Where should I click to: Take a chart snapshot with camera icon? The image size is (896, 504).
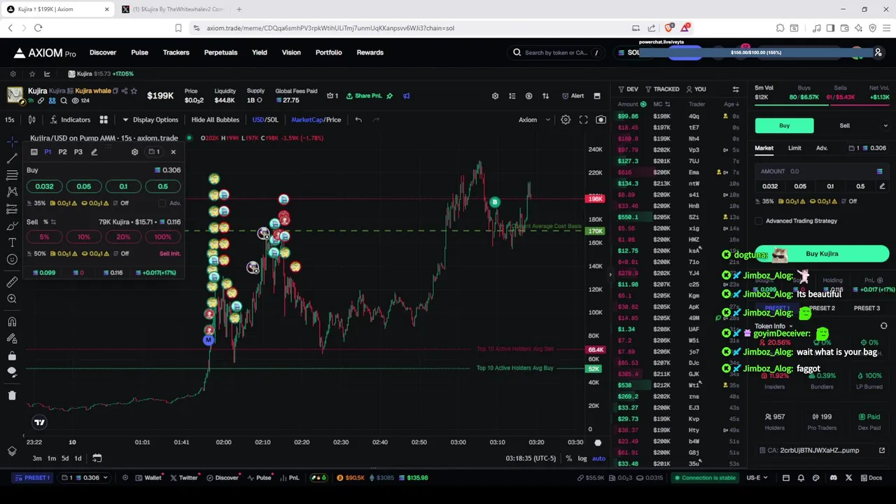(x=601, y=120)
